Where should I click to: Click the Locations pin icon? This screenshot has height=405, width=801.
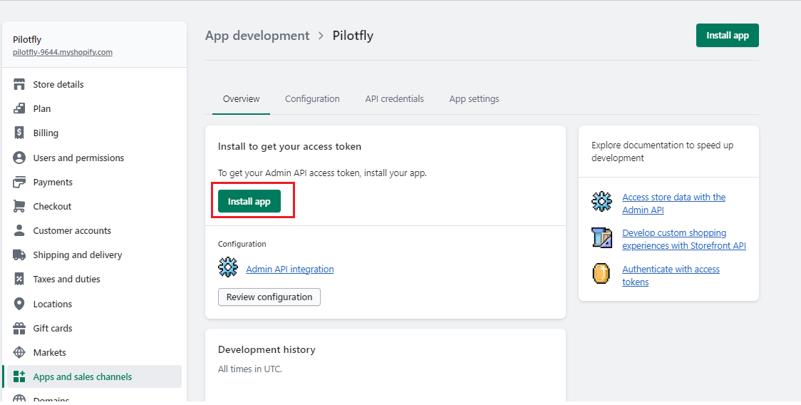click(19, 304)
